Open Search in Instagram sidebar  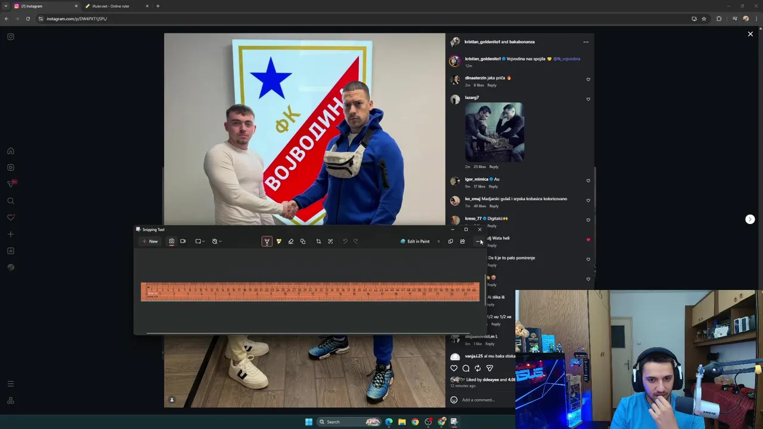point(11,201)
